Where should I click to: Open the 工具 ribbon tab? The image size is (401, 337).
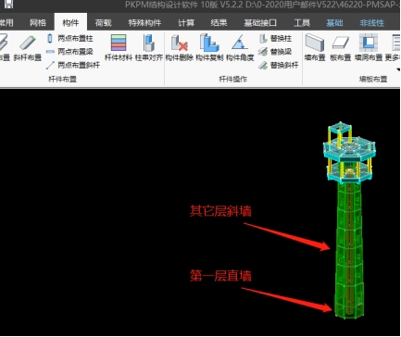pyautogui.click(x=302, y=23)
